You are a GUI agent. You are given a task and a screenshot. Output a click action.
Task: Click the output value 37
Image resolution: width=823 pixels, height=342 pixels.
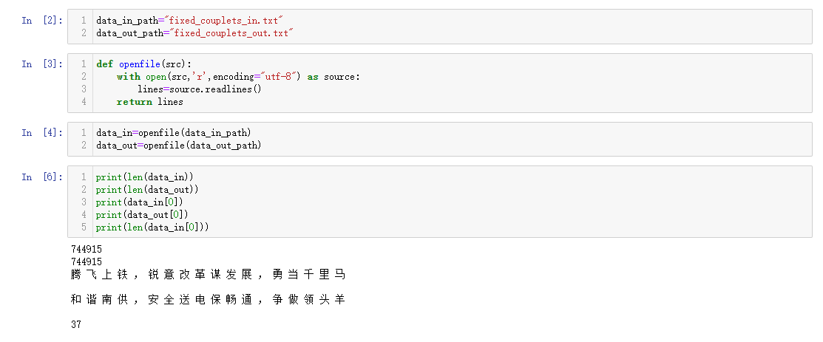point(76,325)
